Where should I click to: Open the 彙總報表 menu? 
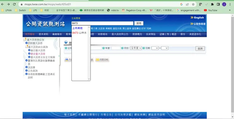click(57, 34)
